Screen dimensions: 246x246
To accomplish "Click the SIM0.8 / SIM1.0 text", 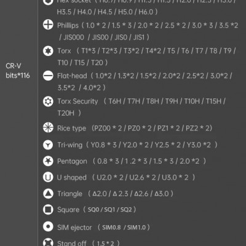I will click(124, 227).
